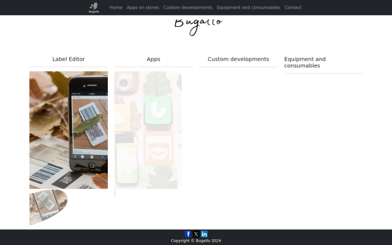Open the X (Twitter) icon in the footer
The image size is (392, 245).
point(196,234)
